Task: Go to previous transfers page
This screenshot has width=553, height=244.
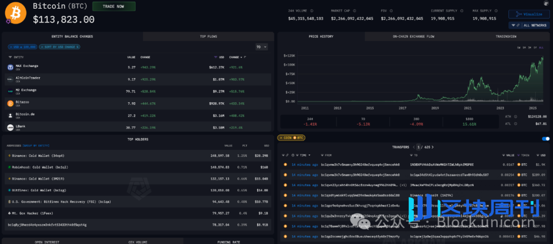Action: pos(414,147)
